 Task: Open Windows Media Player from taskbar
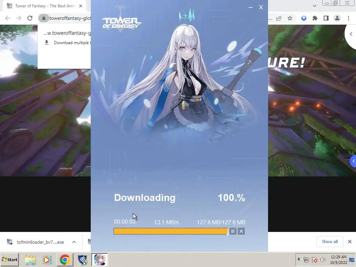(47, 260)
